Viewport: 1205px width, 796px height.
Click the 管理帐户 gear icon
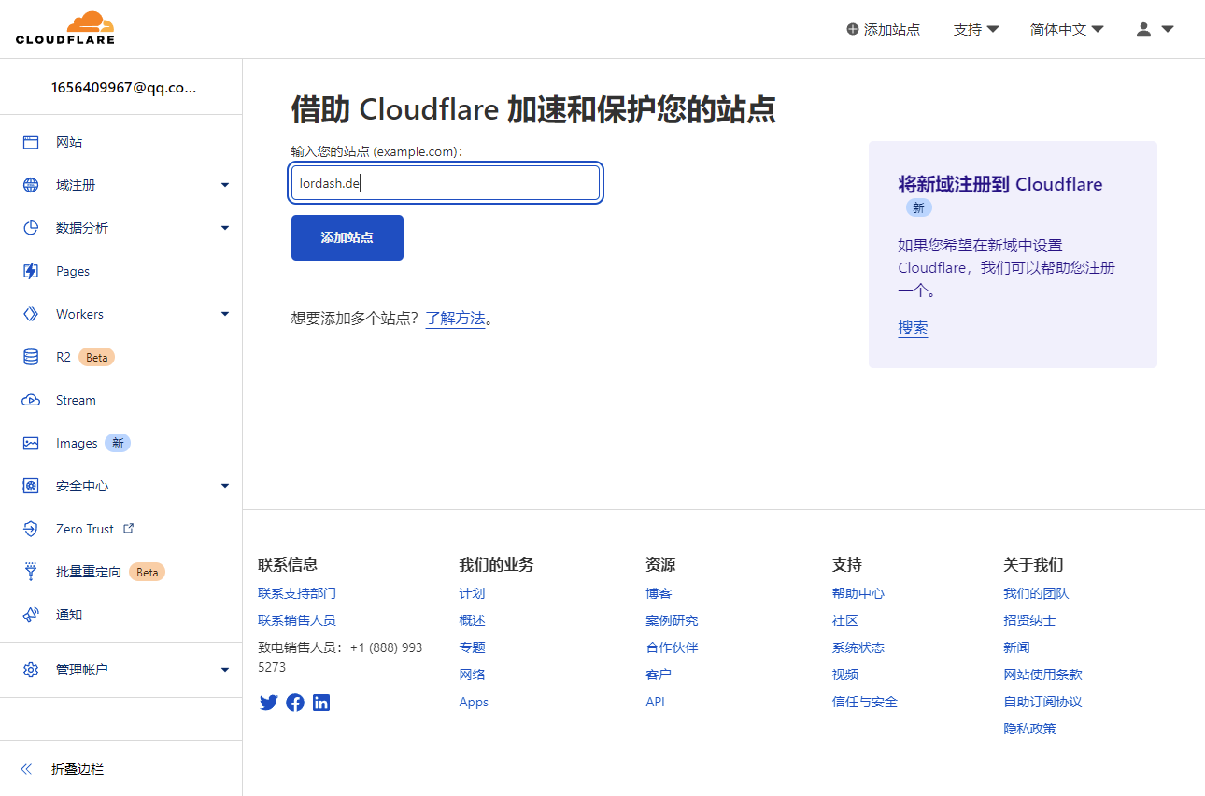pos(31,670)
